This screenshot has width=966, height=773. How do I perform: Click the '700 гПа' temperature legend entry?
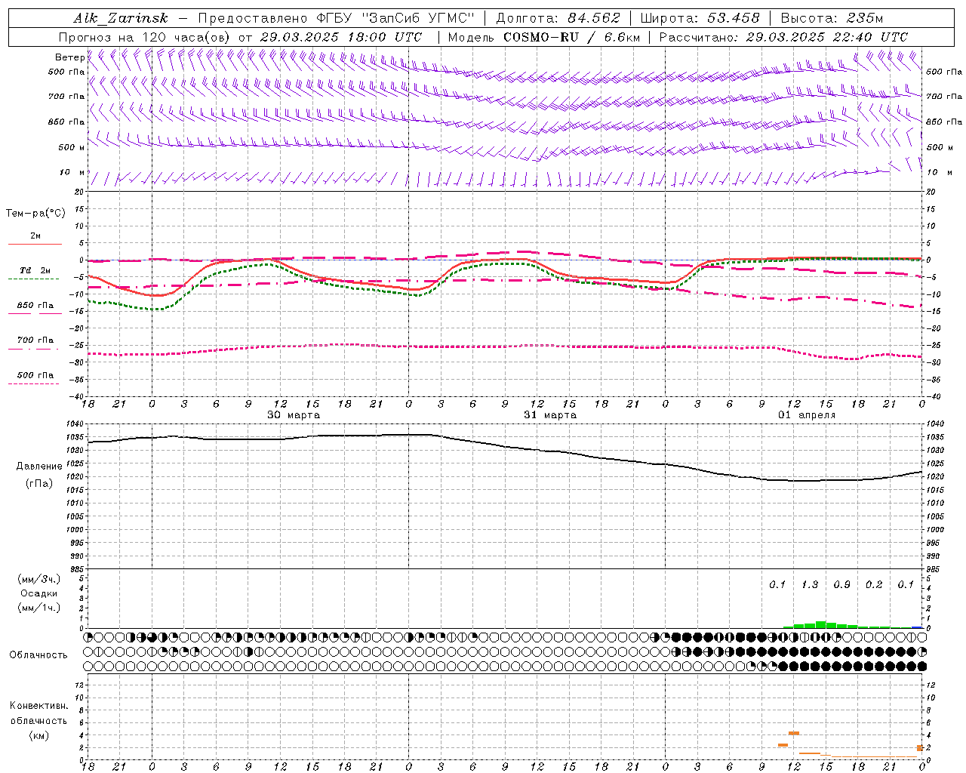(35, 340)
